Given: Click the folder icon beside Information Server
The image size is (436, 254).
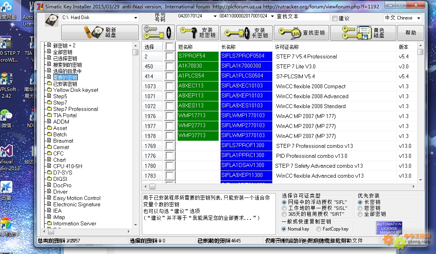Looking at the screenshot, I should 50,223.
